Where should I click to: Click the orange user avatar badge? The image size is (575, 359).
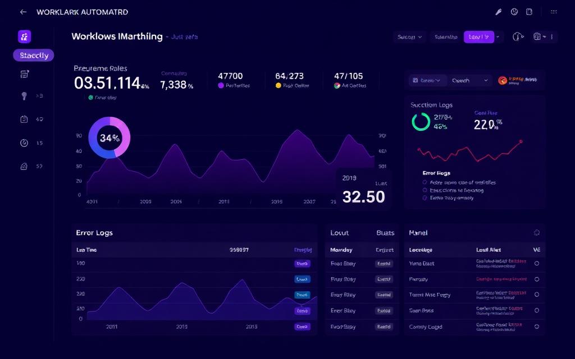[503, 80]
